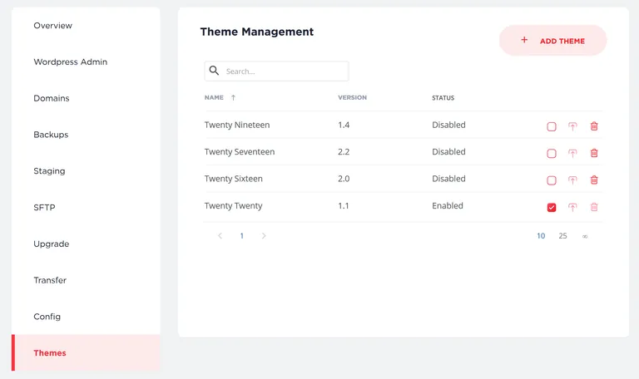Click Disabled status of Twenty Seventeen
The width and height of the screenshot is (639, 379).
(448, 152)
